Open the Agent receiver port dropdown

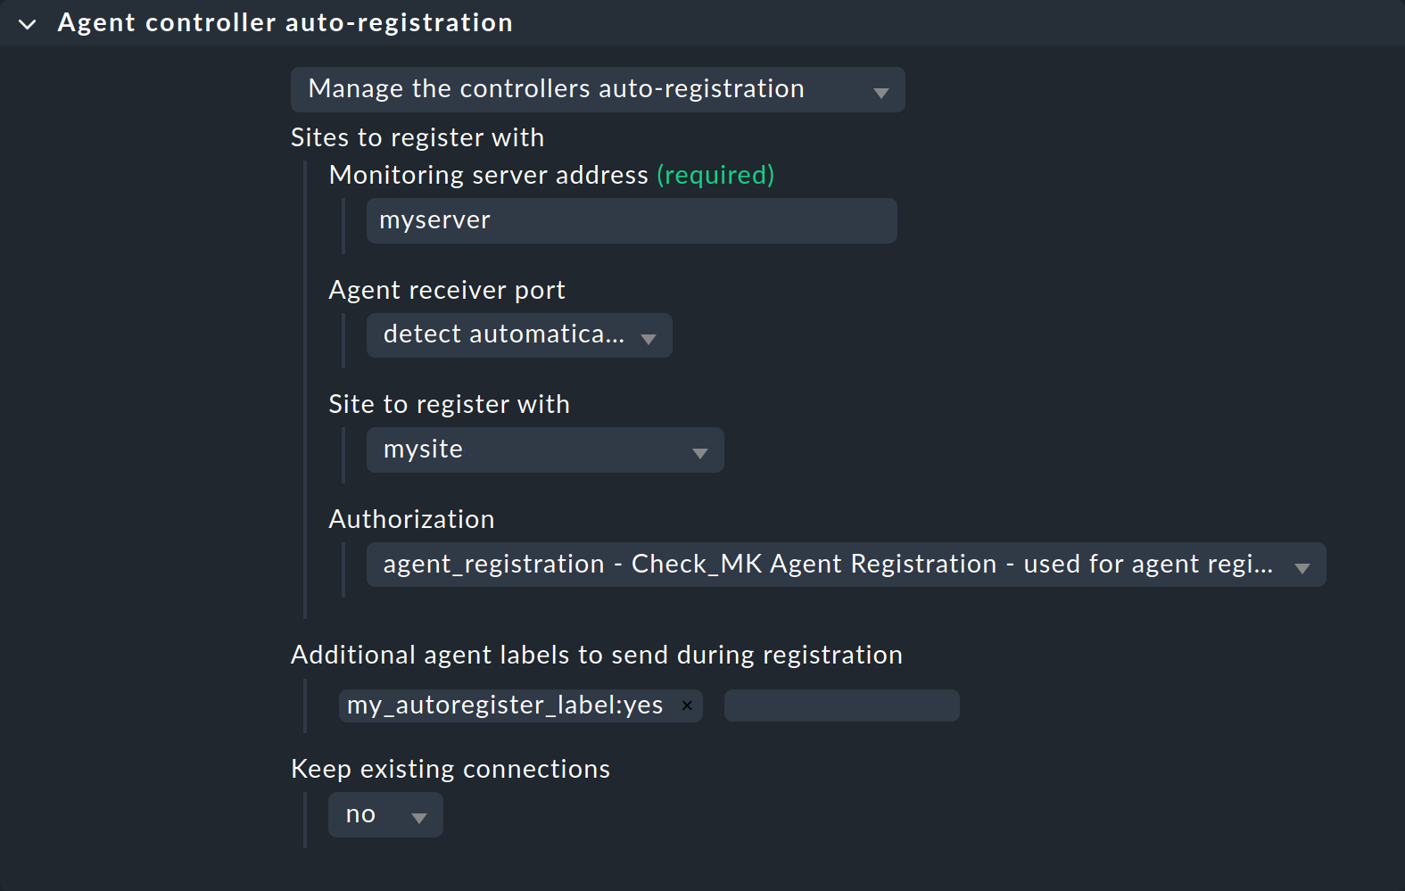pyautogui.click(x=518, y=335)
